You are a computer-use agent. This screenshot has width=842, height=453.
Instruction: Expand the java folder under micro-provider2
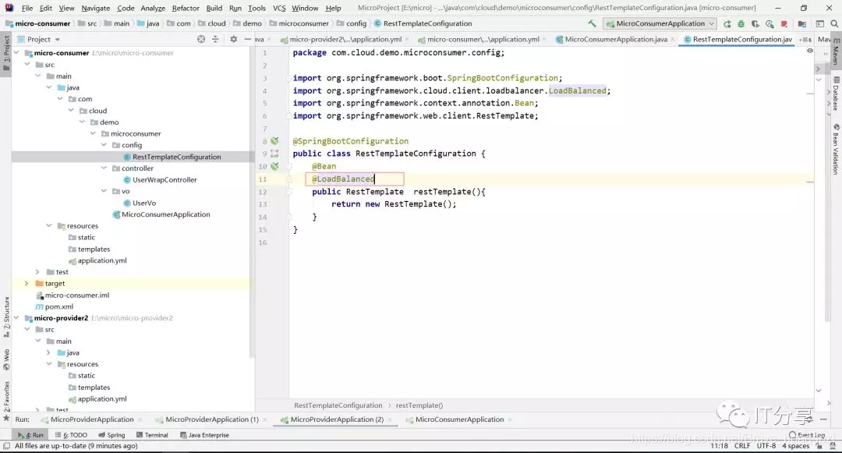click(x=48, y=352)
